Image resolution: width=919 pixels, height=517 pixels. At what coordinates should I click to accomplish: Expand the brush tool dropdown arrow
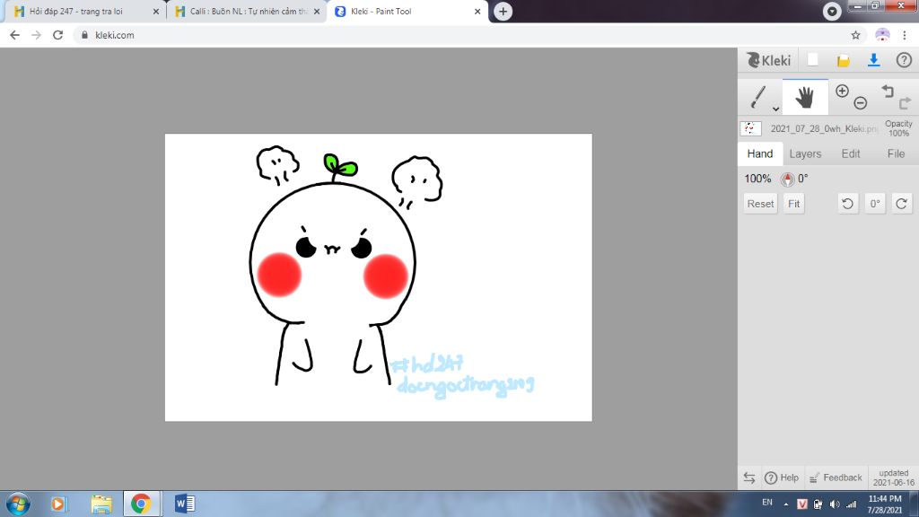[775, 109]
